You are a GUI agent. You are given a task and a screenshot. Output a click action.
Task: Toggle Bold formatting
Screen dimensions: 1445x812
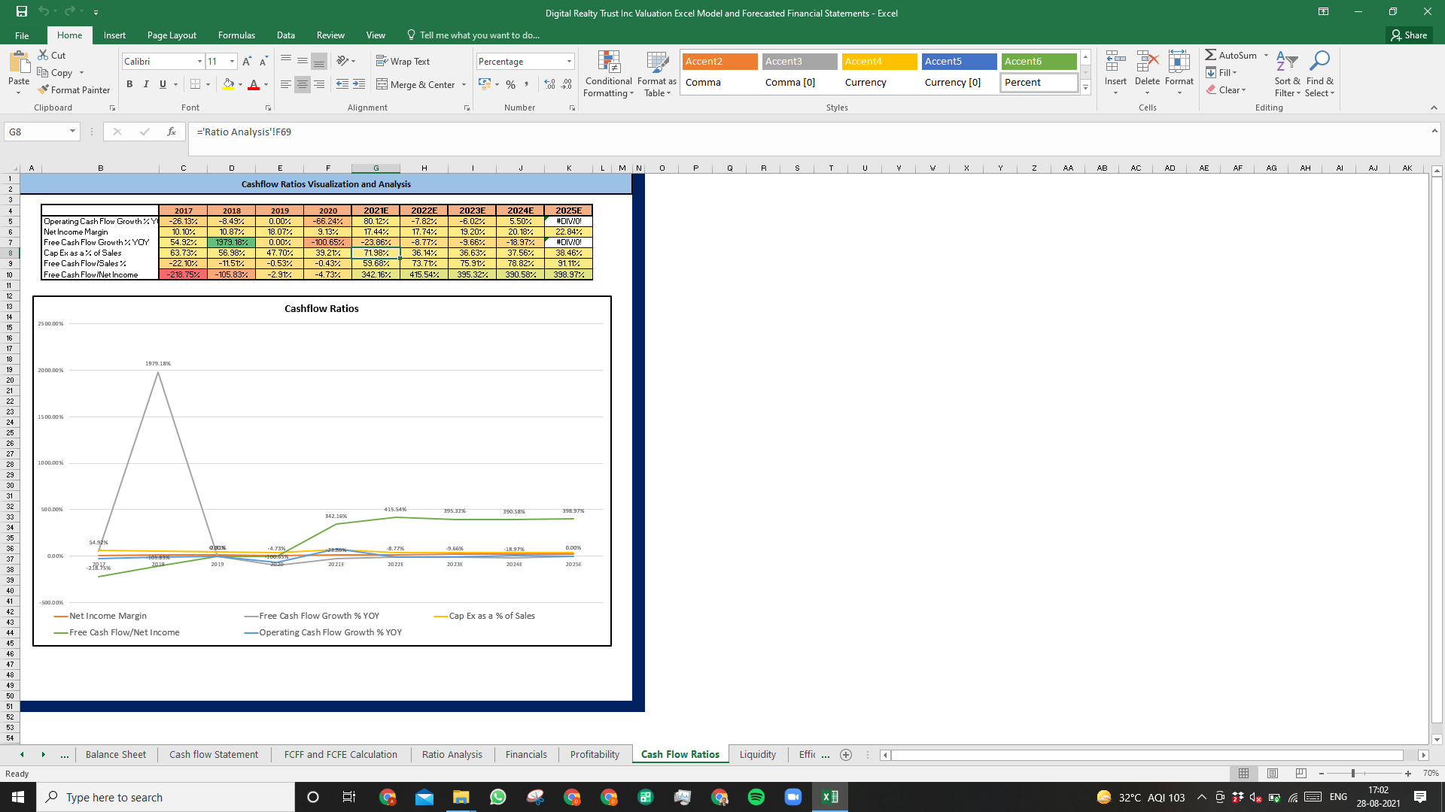(x=129, y=84)
